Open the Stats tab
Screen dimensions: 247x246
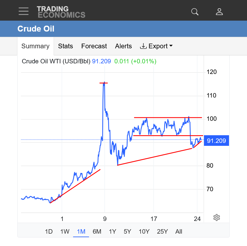[65, 46]
